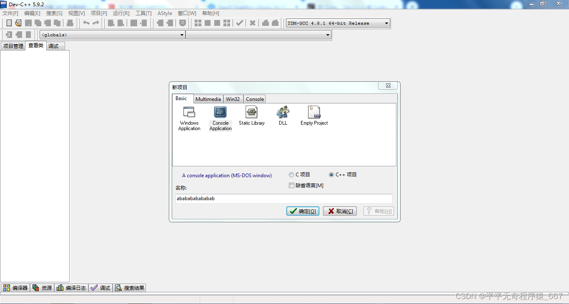Open the TDM-GCC 4.8.1 compiler dropdown
The image size is (569, 304).
tap(338, 23)
